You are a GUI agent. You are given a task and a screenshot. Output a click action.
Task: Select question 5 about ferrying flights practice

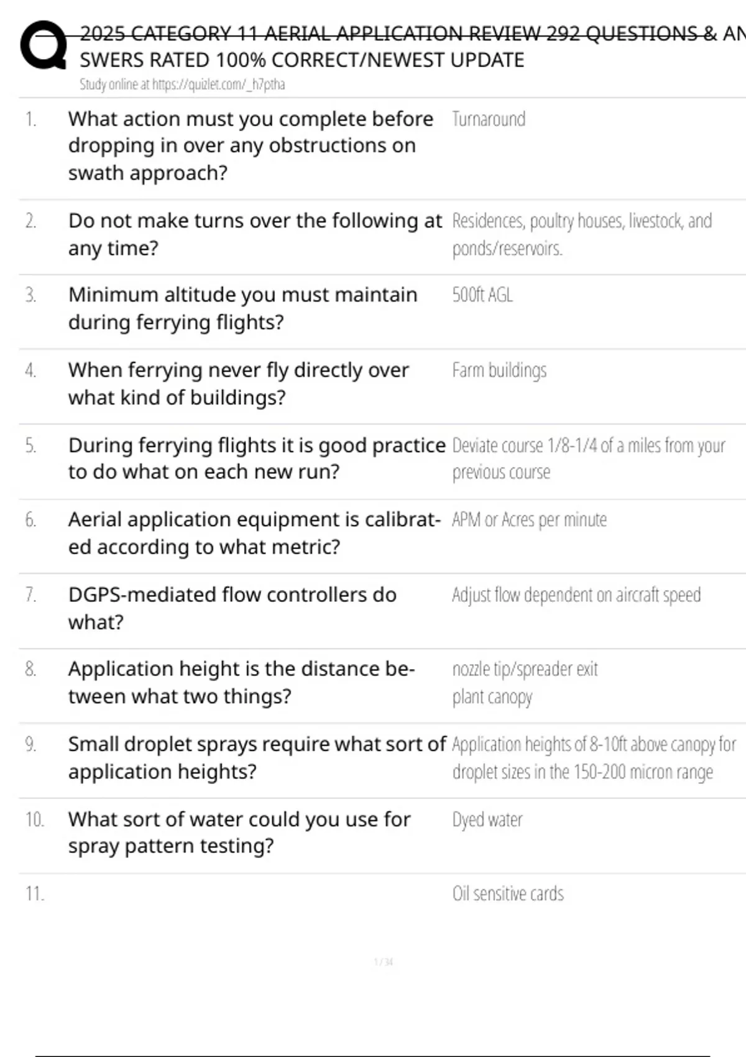click(257, 459)
